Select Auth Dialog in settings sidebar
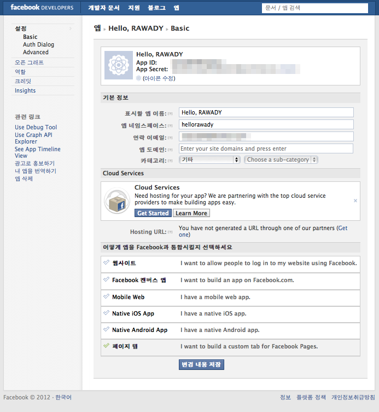This screenshot has height=412, width=379. click(x=38, y=44)
